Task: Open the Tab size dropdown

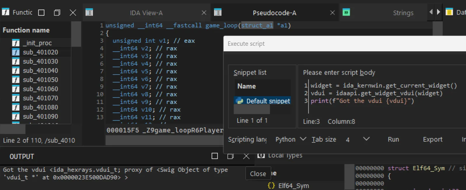Action: pyautogui.click(x=366, y=139)
